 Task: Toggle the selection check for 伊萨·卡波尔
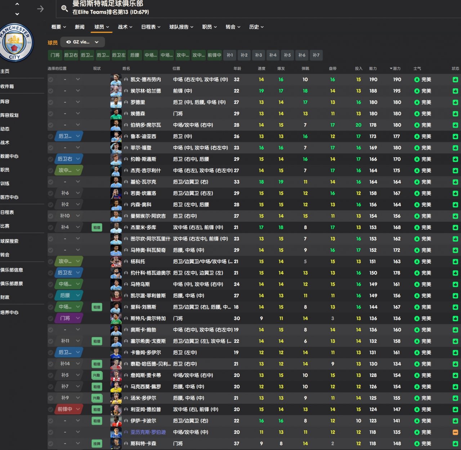51,421
